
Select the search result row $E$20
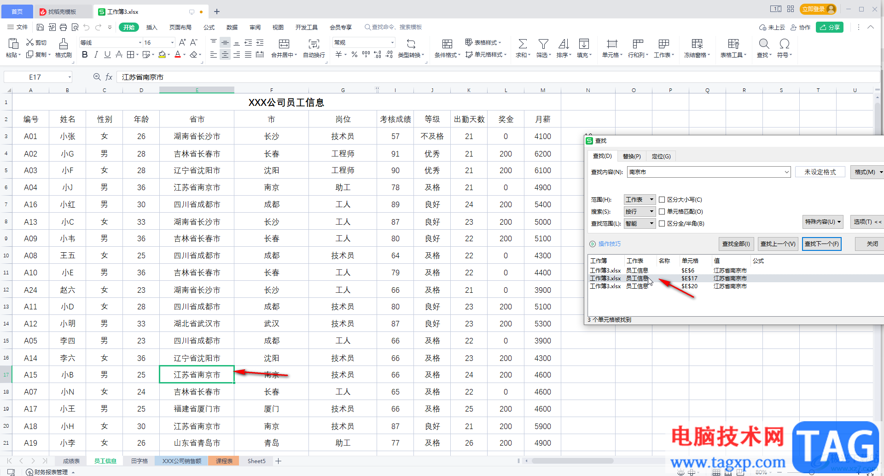736,286
